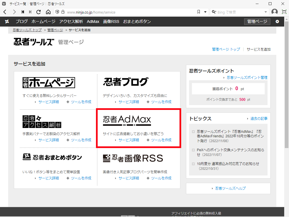Bookmark this page with the bookmark icon
Screen dimensions: 289x217
pos(199,12)
